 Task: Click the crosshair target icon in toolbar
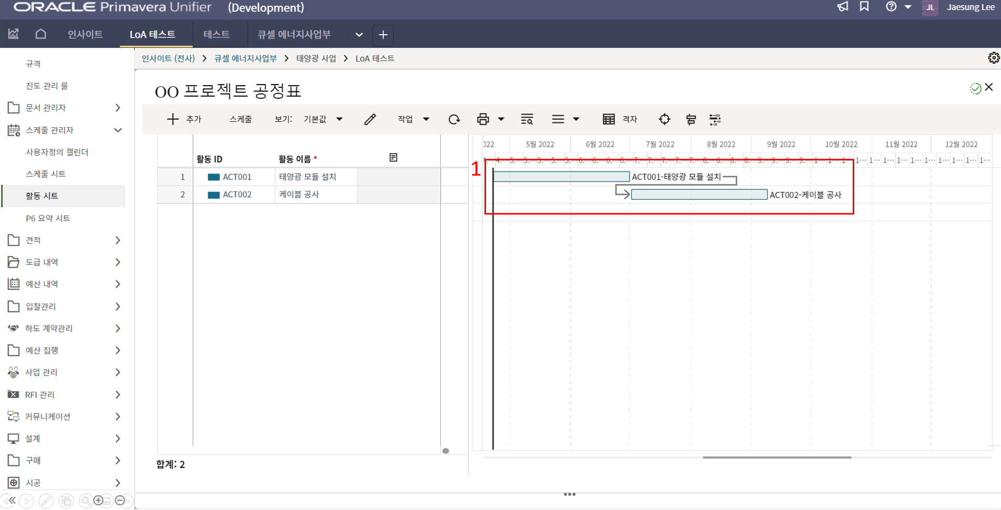[664, 119]
